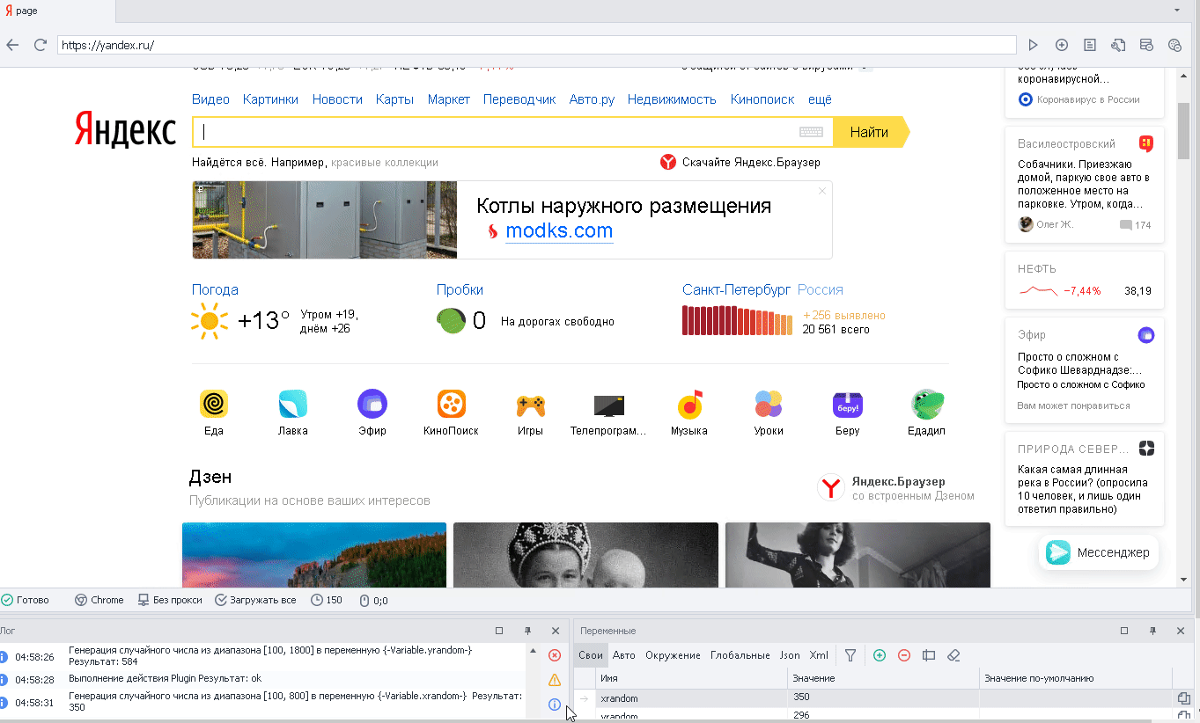Remove variable with red minus icon
The height and width of the screenshot is (723, 1200).
(903, 655)
